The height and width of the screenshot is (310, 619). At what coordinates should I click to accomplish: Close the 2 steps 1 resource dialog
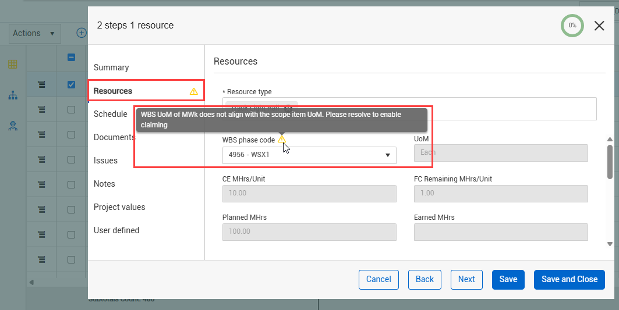click(x=599, y=26)
